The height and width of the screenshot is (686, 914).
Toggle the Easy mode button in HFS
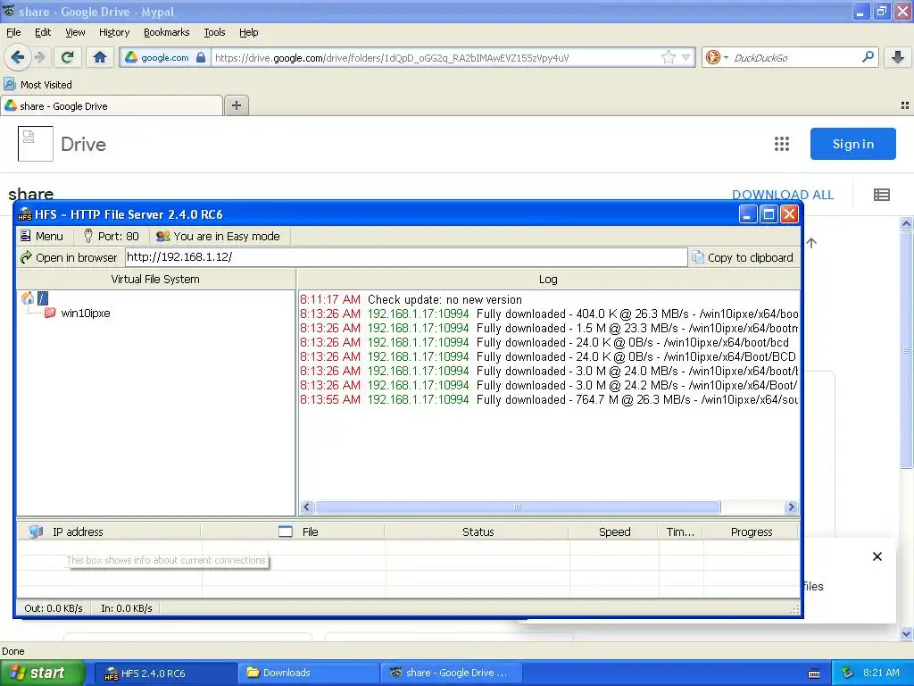pos(218,236)
